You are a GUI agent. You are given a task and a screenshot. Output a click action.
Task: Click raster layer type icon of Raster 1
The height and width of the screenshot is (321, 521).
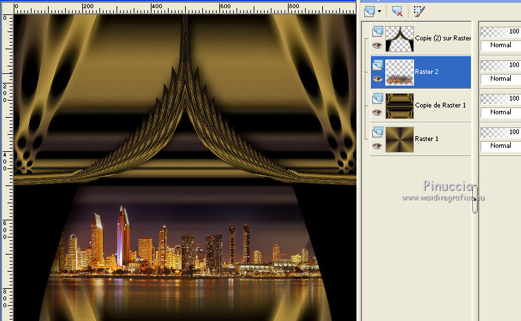coord(378,132)
